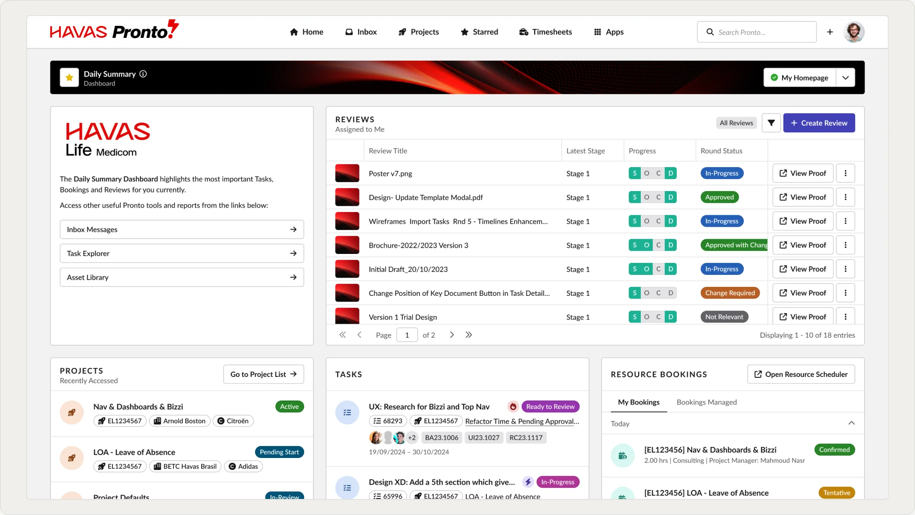This screenshot has width=915, height=515.
Task: Click the Open Resource Scheduler button
Action: coord(801,374)
